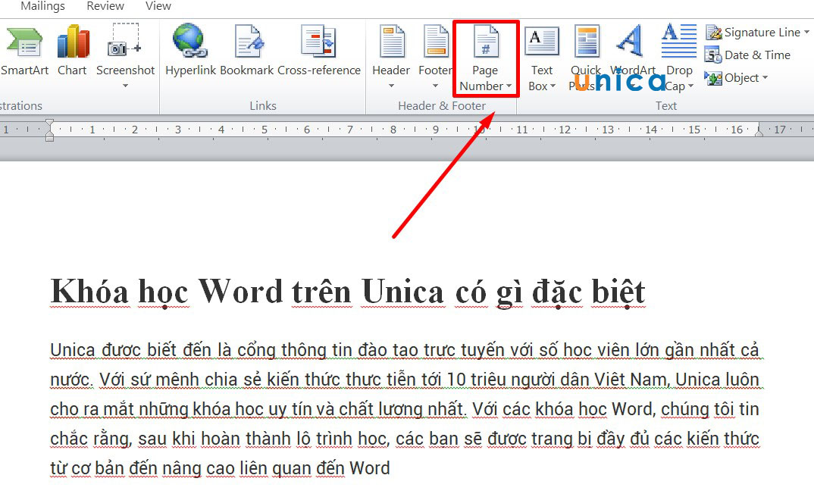Viewport: 814px width, 497px height.
Task: Click the heading "Khóa học Word trên Unica"
Action: pos(247,292)
